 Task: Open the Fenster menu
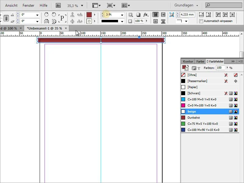tap(28, 5)
